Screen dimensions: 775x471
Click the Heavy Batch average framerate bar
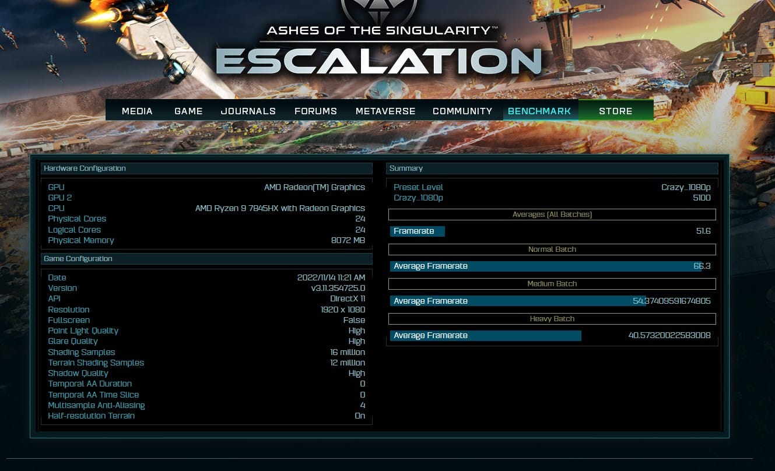point(485,336)
